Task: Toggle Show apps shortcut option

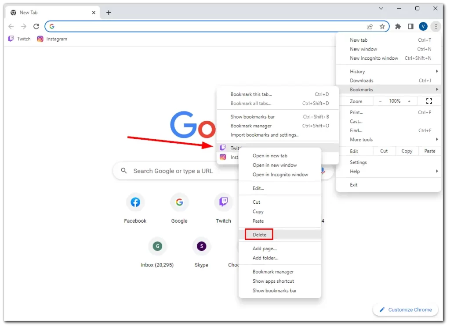Action: tap(280, 281)
